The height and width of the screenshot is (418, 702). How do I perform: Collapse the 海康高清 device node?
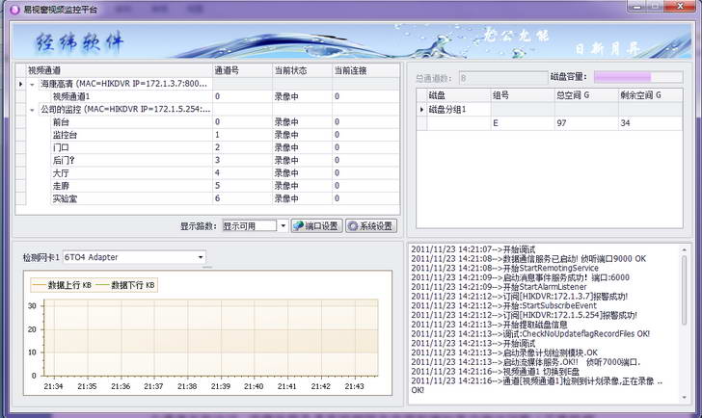coord(32,84)
